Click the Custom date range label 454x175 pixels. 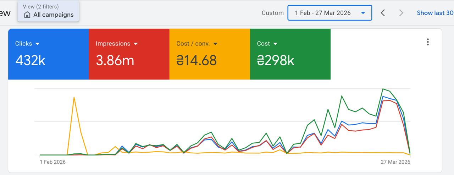point(272,13)
